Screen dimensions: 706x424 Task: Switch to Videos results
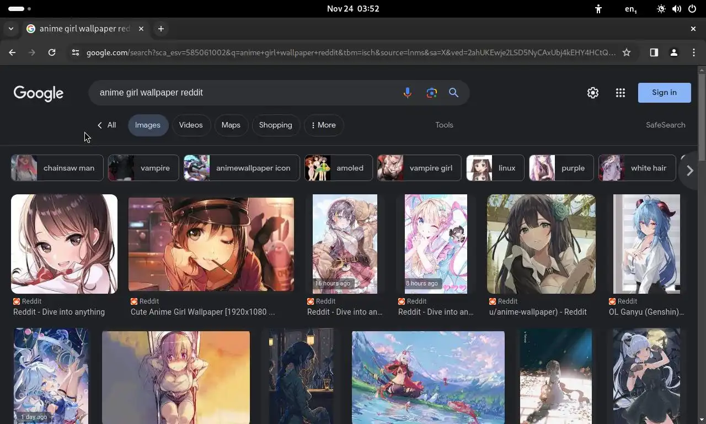tap(191, 125)
